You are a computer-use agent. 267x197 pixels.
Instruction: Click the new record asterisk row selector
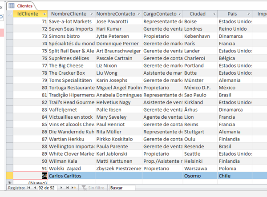10,182
